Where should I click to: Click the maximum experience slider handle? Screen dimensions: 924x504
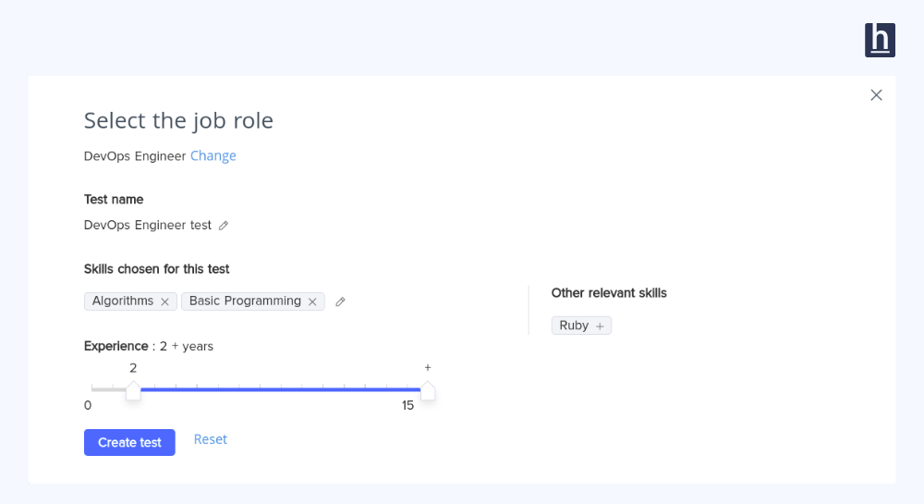427,390
